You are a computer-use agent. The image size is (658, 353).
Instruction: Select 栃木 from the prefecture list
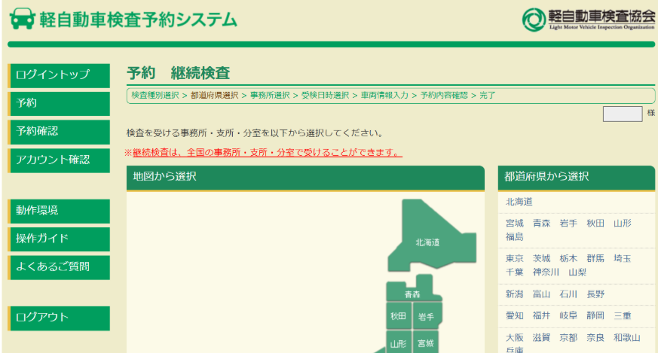[x=568, y=258]
